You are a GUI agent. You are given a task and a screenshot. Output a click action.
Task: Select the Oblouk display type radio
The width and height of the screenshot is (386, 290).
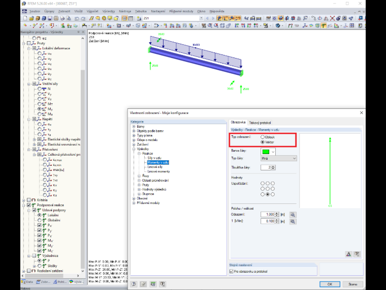click(x=263, y=137)
